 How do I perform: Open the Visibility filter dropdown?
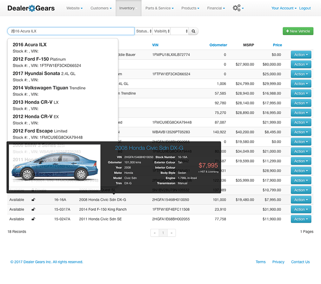pyautogui.click(x=161, y=31)
